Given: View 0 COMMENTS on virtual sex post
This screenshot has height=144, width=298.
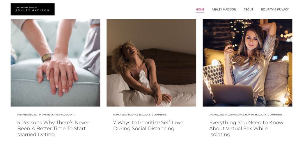Looking at the screenshot, I should click(x=275, y=115).
